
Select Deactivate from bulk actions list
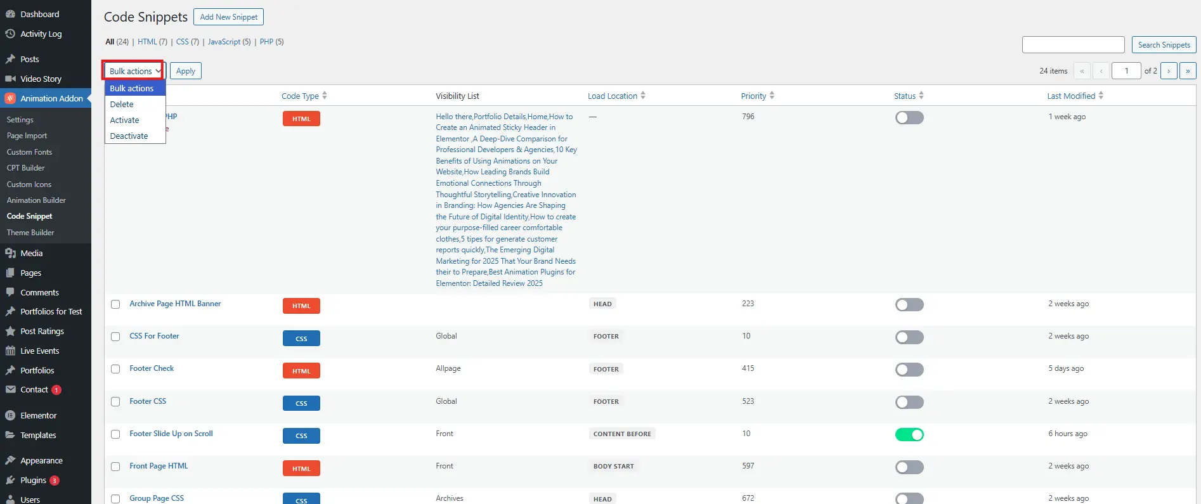[x=129, y=136]
